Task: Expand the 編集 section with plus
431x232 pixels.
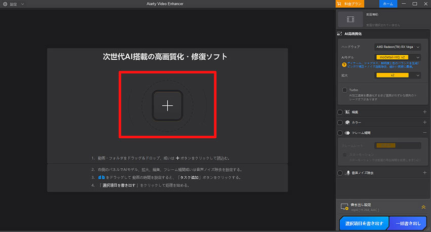Action: click(x=425, y=112)
